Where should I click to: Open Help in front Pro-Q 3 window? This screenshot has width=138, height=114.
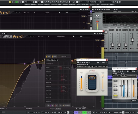[81, 37]
